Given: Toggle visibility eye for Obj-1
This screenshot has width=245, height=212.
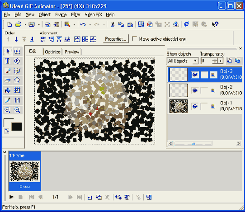Looking at the screenshot, I should click(x=195, y=106).
